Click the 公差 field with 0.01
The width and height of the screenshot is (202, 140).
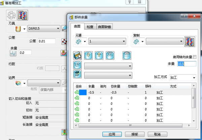47,41
